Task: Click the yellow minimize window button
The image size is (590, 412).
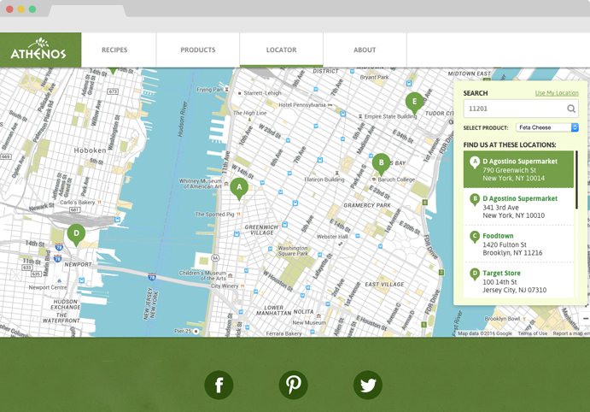Action: [21, 9]
